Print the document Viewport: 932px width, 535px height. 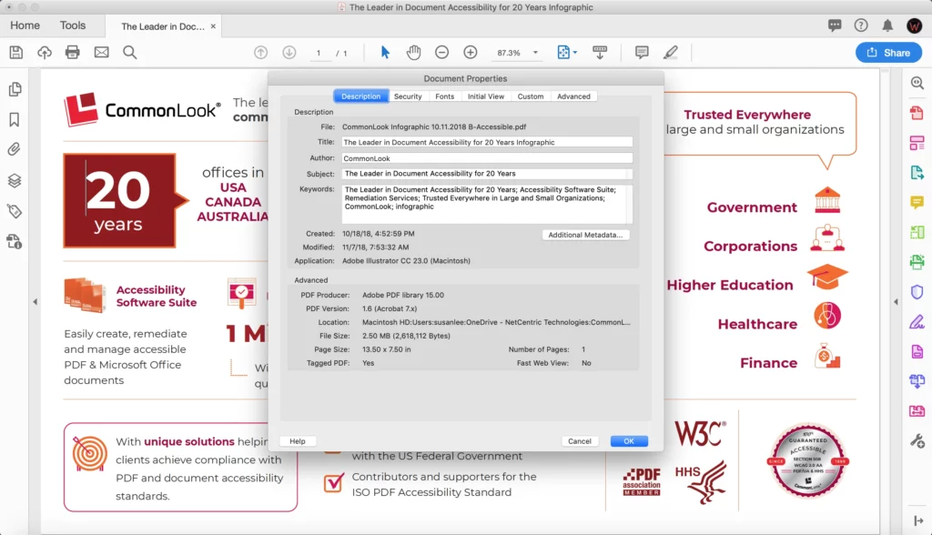tap(71, 52)
